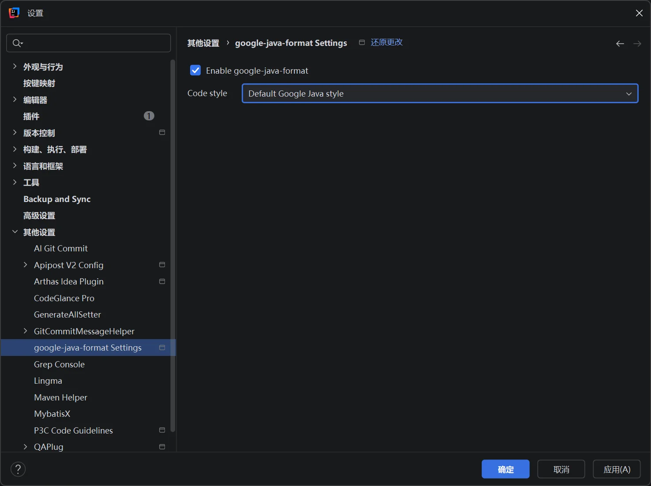Expand the 外观与行为 section
This screenshot has height=486, width=651.
point(15,67)
